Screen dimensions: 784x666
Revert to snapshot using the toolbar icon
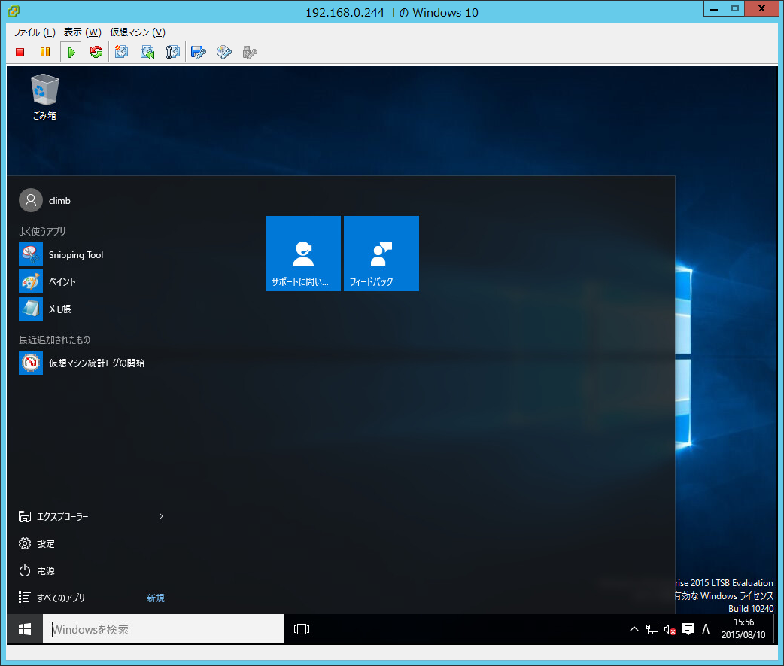point(147,52)
